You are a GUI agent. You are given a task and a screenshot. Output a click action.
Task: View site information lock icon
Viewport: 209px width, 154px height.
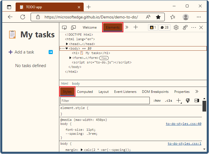tap(38, 17)
